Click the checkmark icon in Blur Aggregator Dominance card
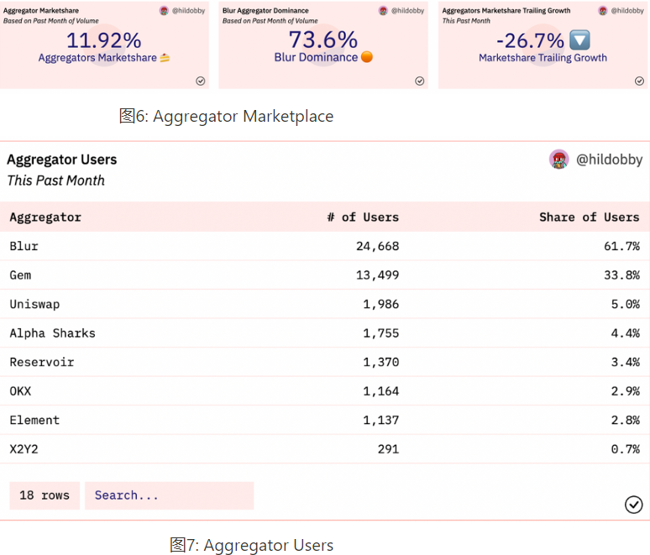This screenshot has height=555, width=650. pos(420,81)
